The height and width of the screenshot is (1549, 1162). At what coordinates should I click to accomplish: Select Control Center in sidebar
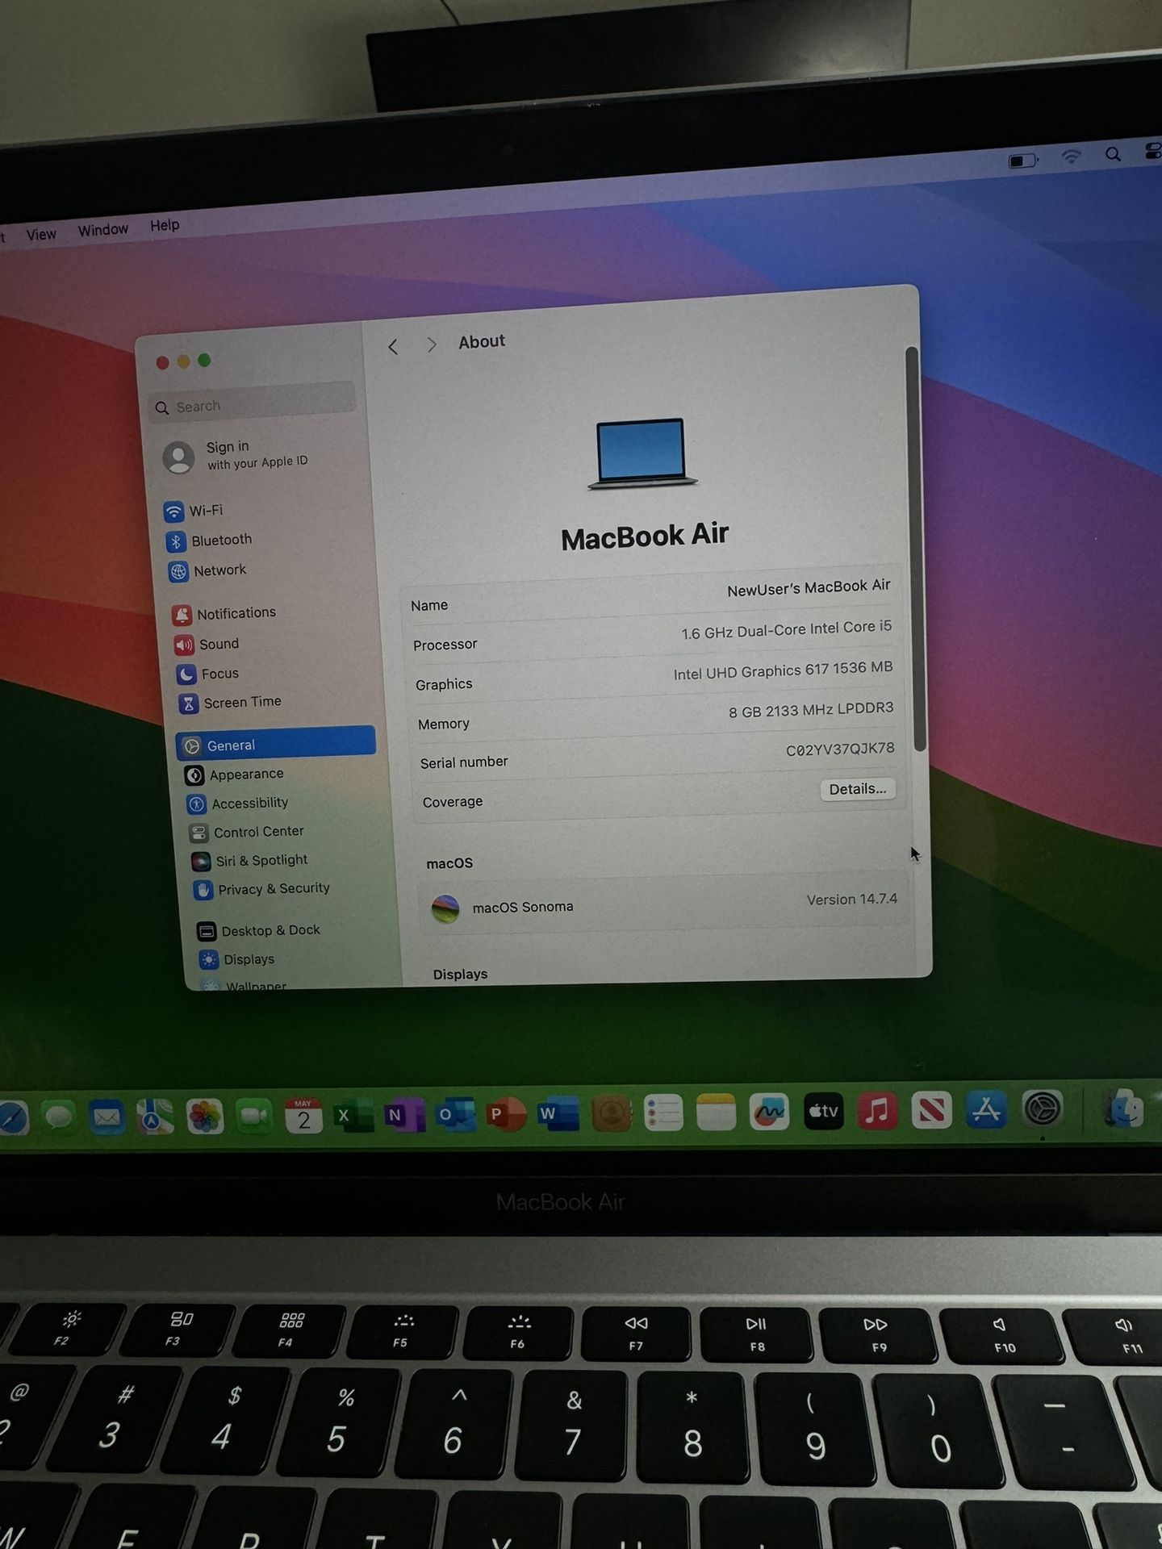[x=247, y=832]
